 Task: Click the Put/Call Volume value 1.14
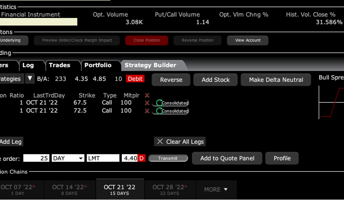pos(202,22)
